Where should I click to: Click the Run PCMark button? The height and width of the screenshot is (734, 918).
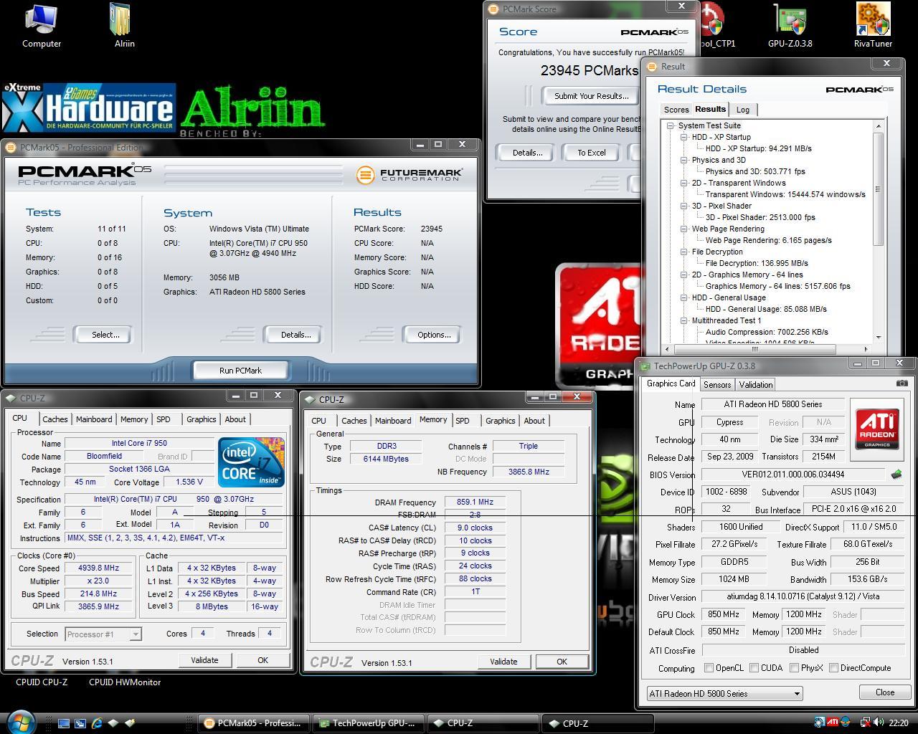[x=240, y=371]
